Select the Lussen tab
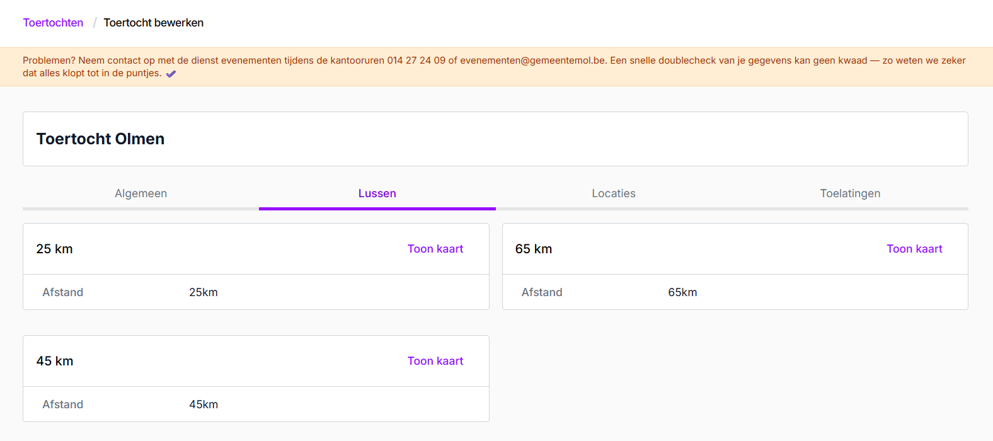Viewport: 993px width, 441px height. click(377, 193)
